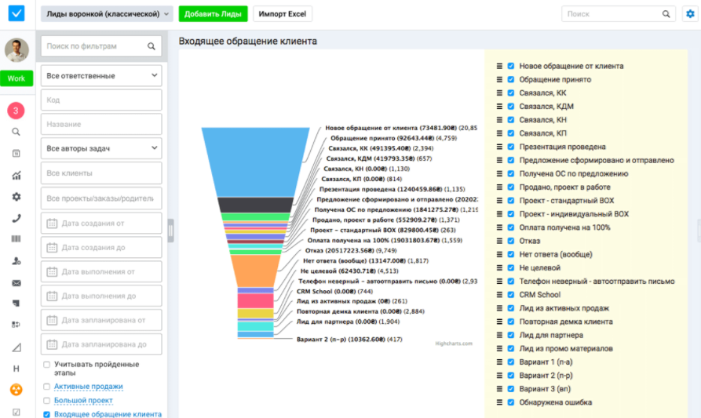Open the sidebar contacts person icon
701x418 pixels.
pos(16,261)
